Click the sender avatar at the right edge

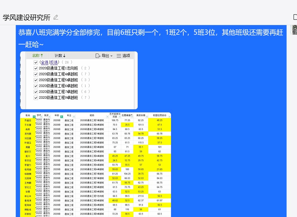294,29
